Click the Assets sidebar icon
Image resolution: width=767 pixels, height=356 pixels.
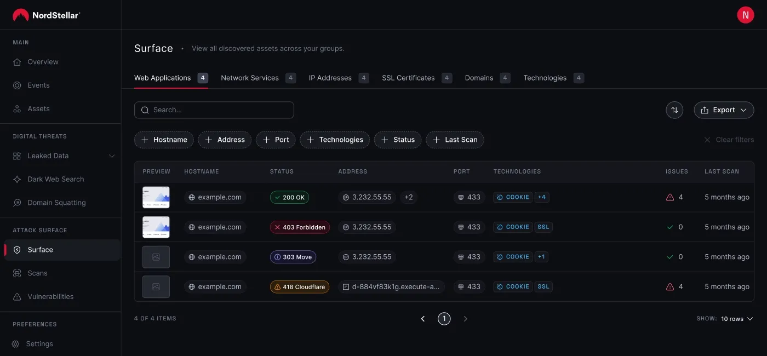click(17, 108)
